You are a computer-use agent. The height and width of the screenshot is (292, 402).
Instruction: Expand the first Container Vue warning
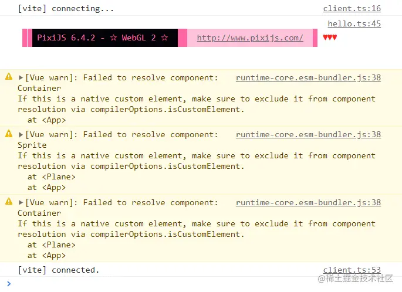point(21,77)
